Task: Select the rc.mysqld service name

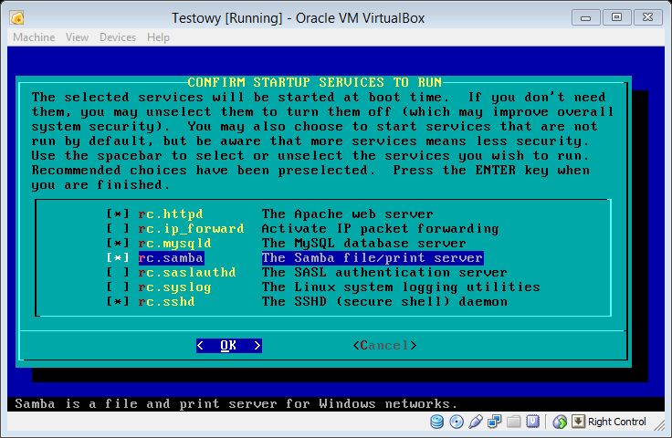Action: coord(175,244)
